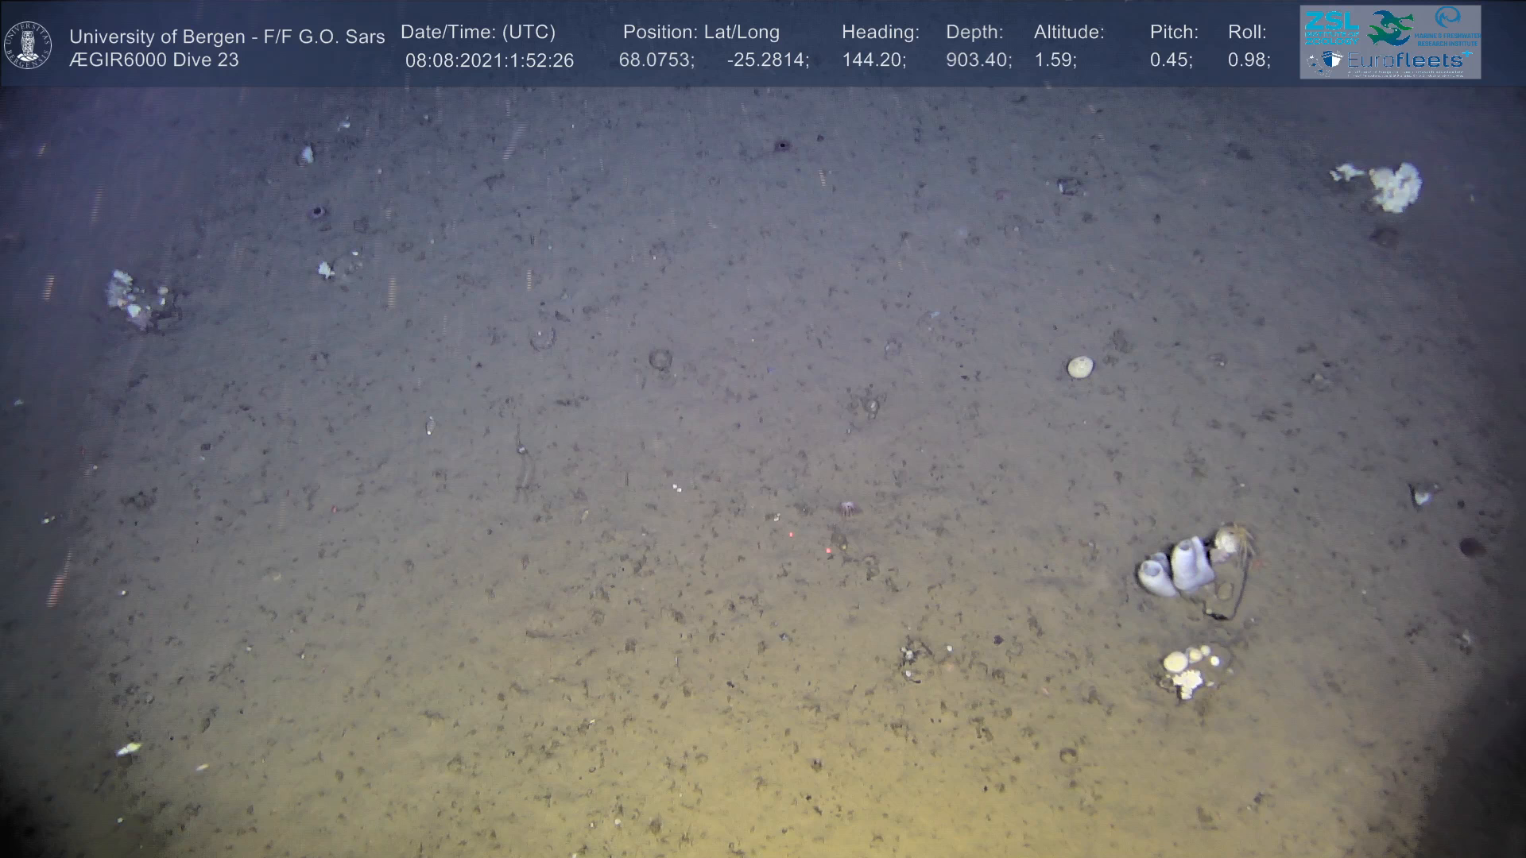
Task: Click the timestamp value 08:08:2021:1:52:26
Action: [x=489, y=61]
